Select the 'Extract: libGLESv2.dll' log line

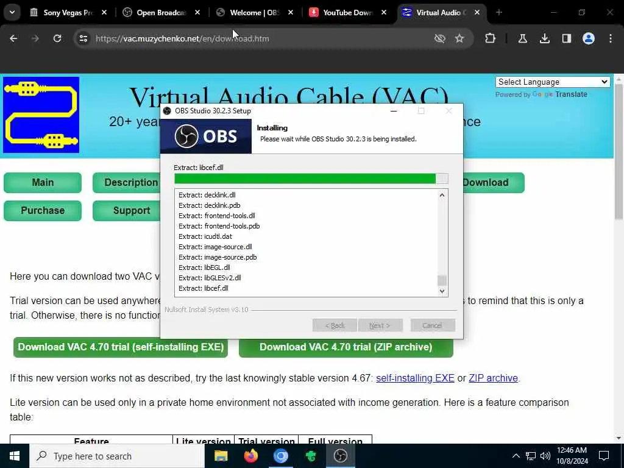(x=210, y=278)
